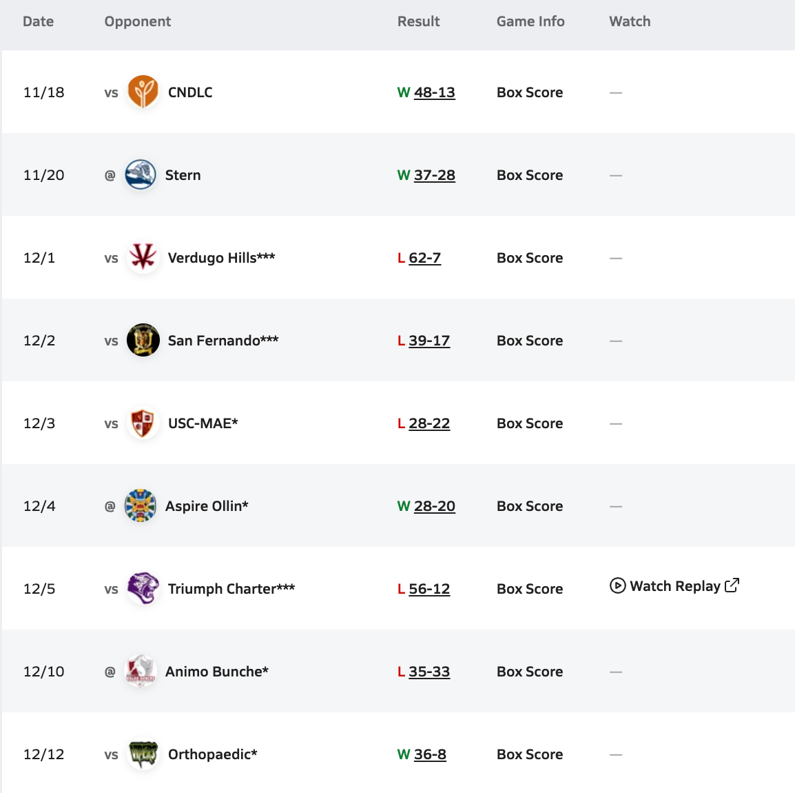Click the Triumph Charter panther logo
Screen dimensions: 795x793
pyautogui.click(x=143, y=589)
